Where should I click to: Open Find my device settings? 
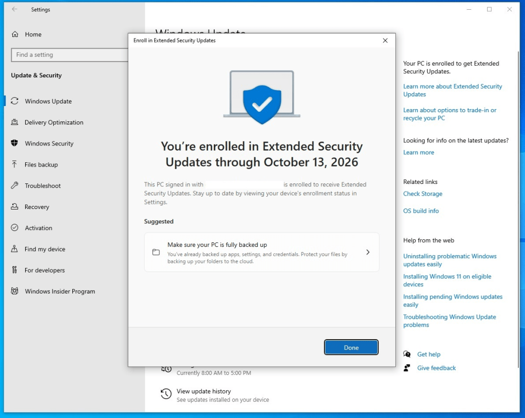tap(45, 249)
